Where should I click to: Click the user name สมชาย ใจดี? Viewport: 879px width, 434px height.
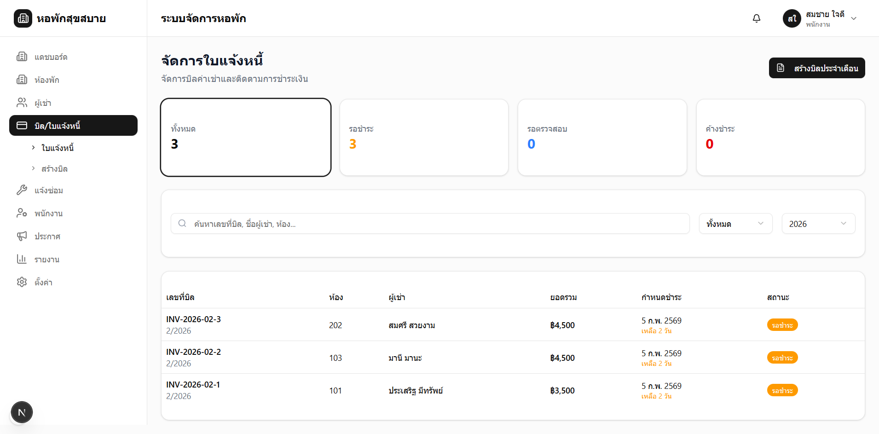pyautogui.click(x=825, y=14)
